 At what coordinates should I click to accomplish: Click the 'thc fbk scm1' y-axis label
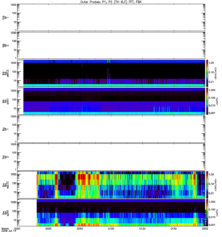[6, 213]
